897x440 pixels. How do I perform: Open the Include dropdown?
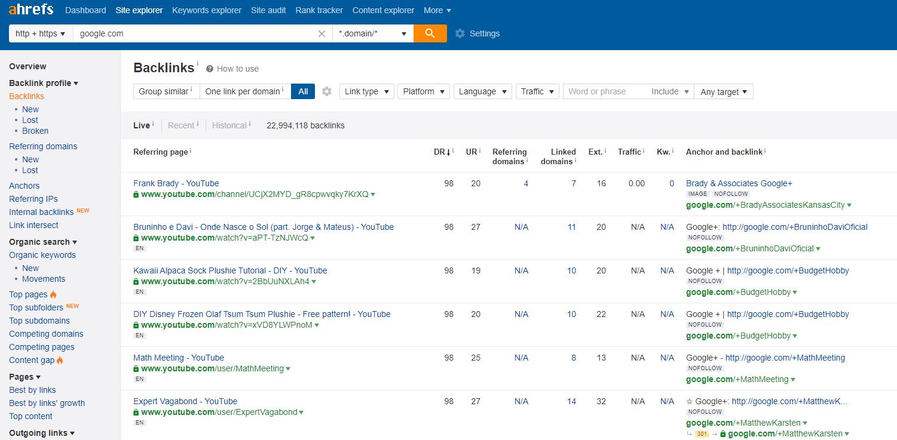[671, 91]
